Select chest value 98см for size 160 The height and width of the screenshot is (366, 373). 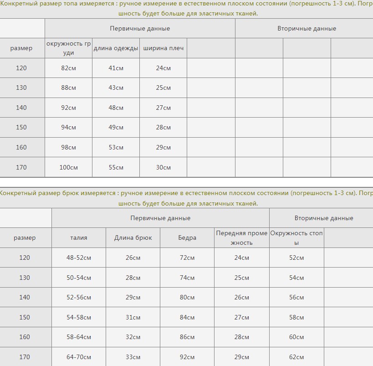(x=68, y=147)
